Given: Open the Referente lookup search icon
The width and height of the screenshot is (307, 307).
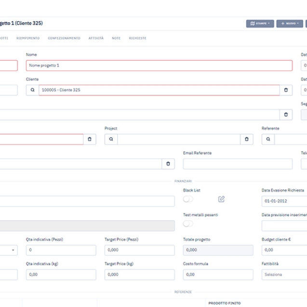Looking at the screenshot, I should pyautogui.click(x=268, y=139).
